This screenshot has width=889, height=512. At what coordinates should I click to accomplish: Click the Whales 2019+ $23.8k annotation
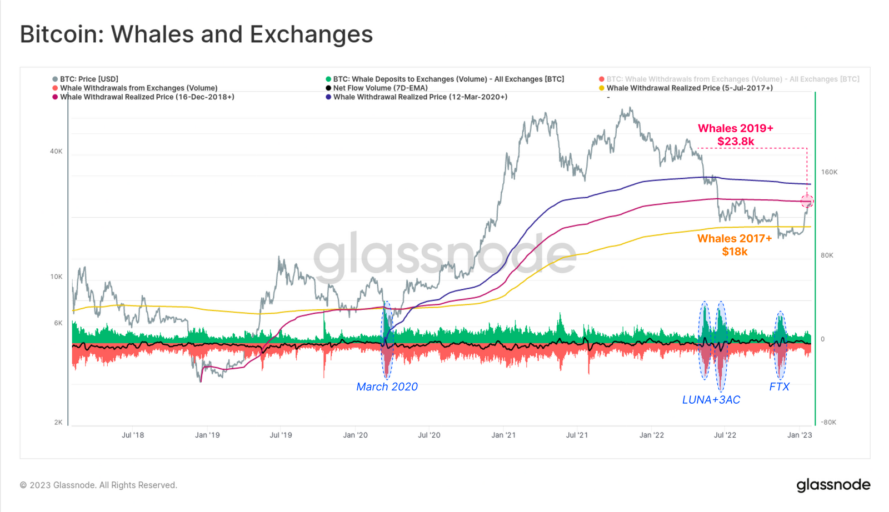tap(736, 135)
